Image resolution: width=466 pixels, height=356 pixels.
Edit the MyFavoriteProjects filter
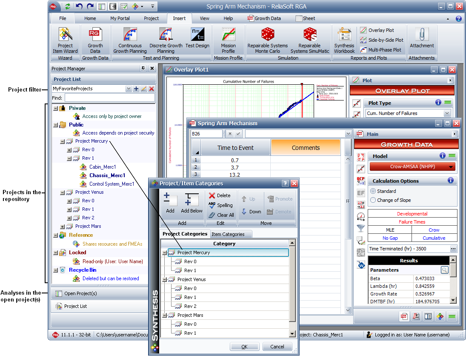pyautogui.click(x=144, y=89)
